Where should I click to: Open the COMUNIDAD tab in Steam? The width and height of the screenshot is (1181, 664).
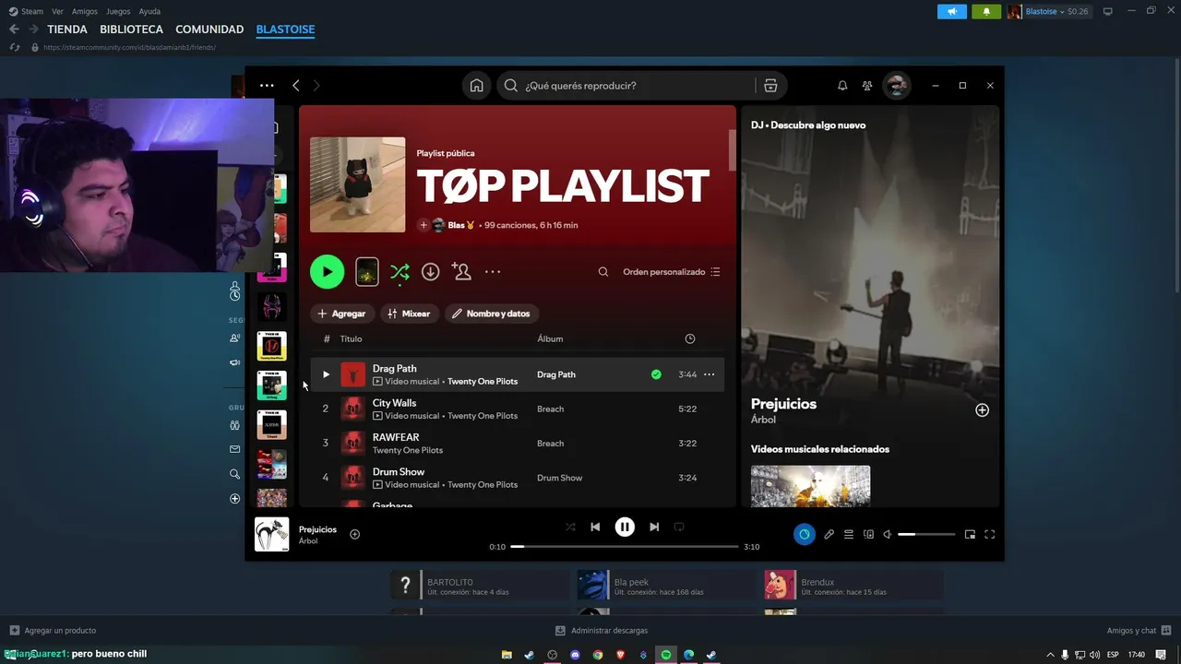tap(209, 30)
